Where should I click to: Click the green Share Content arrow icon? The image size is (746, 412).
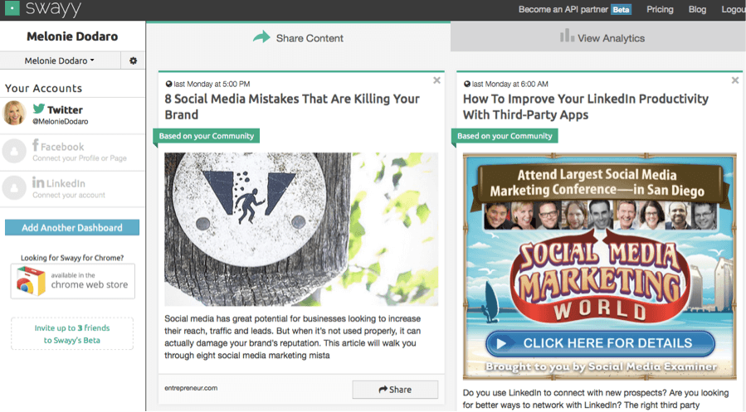point(261,37)
